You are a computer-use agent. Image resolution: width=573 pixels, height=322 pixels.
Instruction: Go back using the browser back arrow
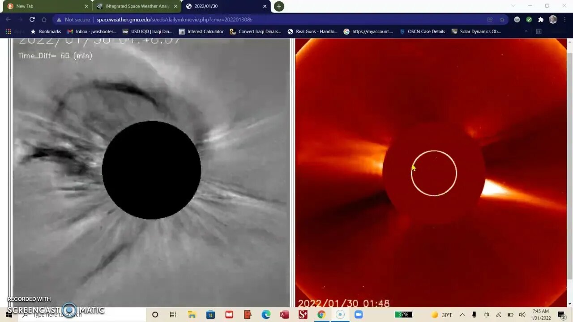click(x=8, y=20)
